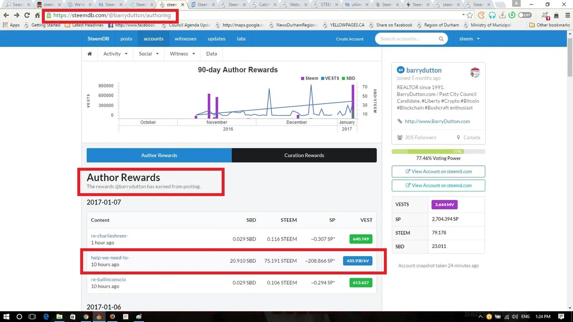
Task: Toggle the VESTS legend entry in chart
Action: [x=330, y=78]
